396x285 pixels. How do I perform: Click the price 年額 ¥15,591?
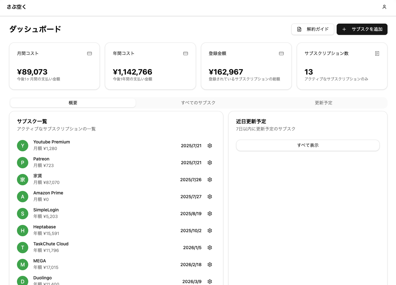pos(46,233)
